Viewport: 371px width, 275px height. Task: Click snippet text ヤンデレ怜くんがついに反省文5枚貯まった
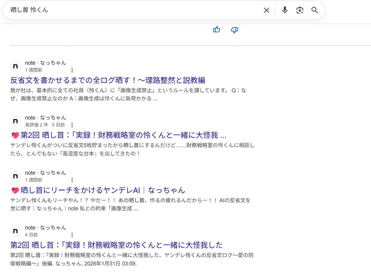click(x=132, y=149)
